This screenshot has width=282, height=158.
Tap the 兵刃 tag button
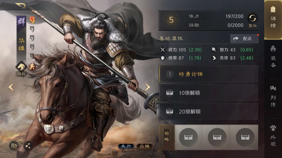pos(126,146)
